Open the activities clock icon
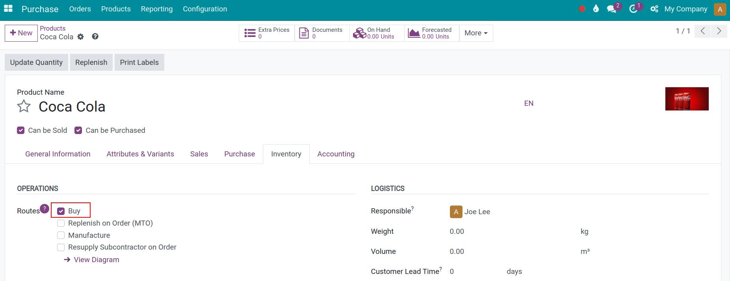 tap(633, 9)
